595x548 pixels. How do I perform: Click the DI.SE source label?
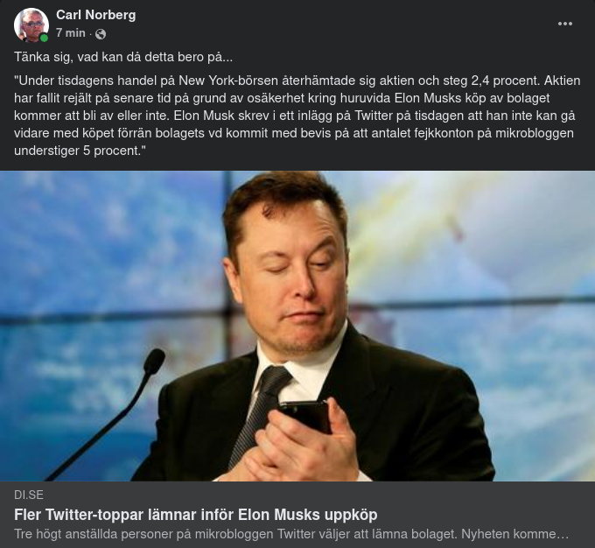(x=29, y=495)
